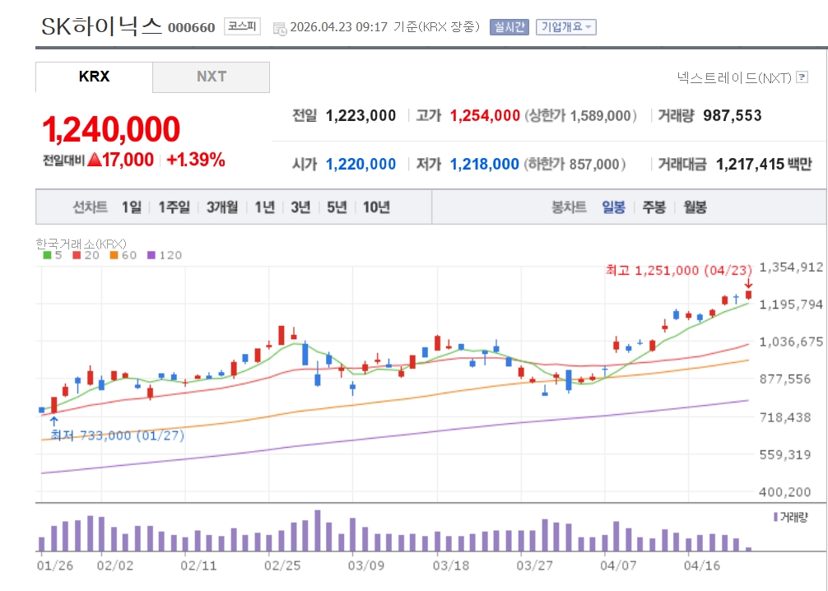828x591 pixels.
Task: Switch to the NXT tab
Action: coord(211,77)
